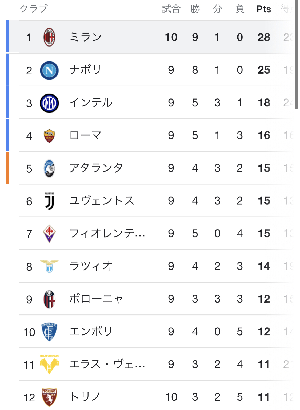
Task: Select the Inter Milan crest icon
Action: coord(49,102)
